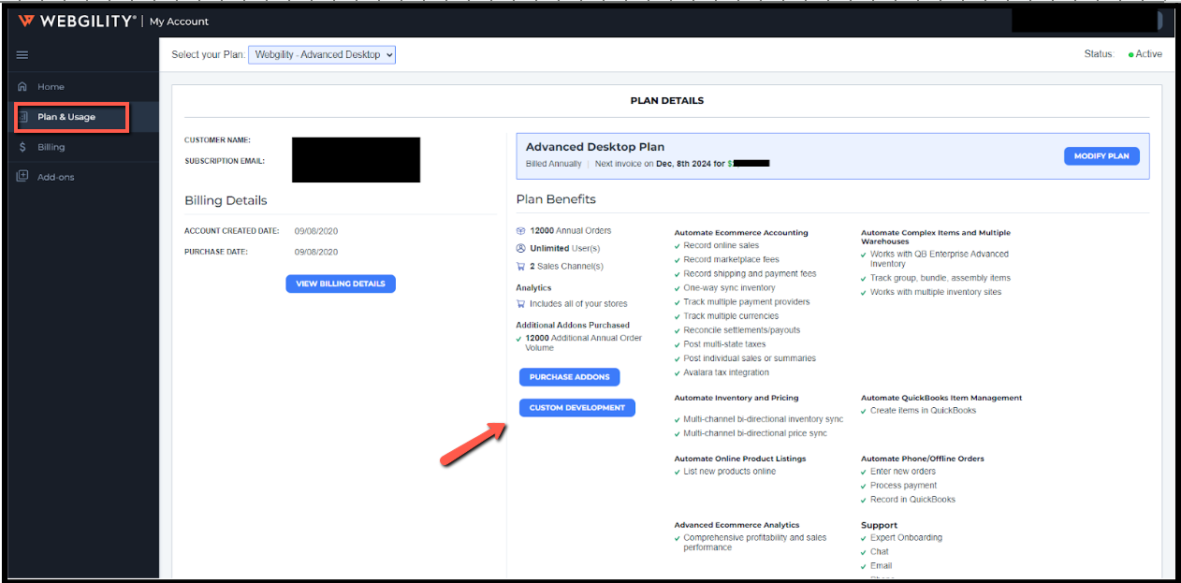Click the Webgility logo in header

pyautogui.click(x=77, y=21)
